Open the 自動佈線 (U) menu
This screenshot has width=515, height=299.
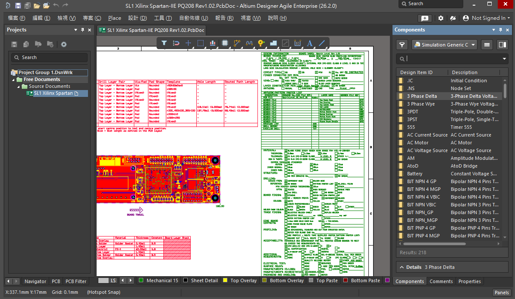tap(194, 18)
